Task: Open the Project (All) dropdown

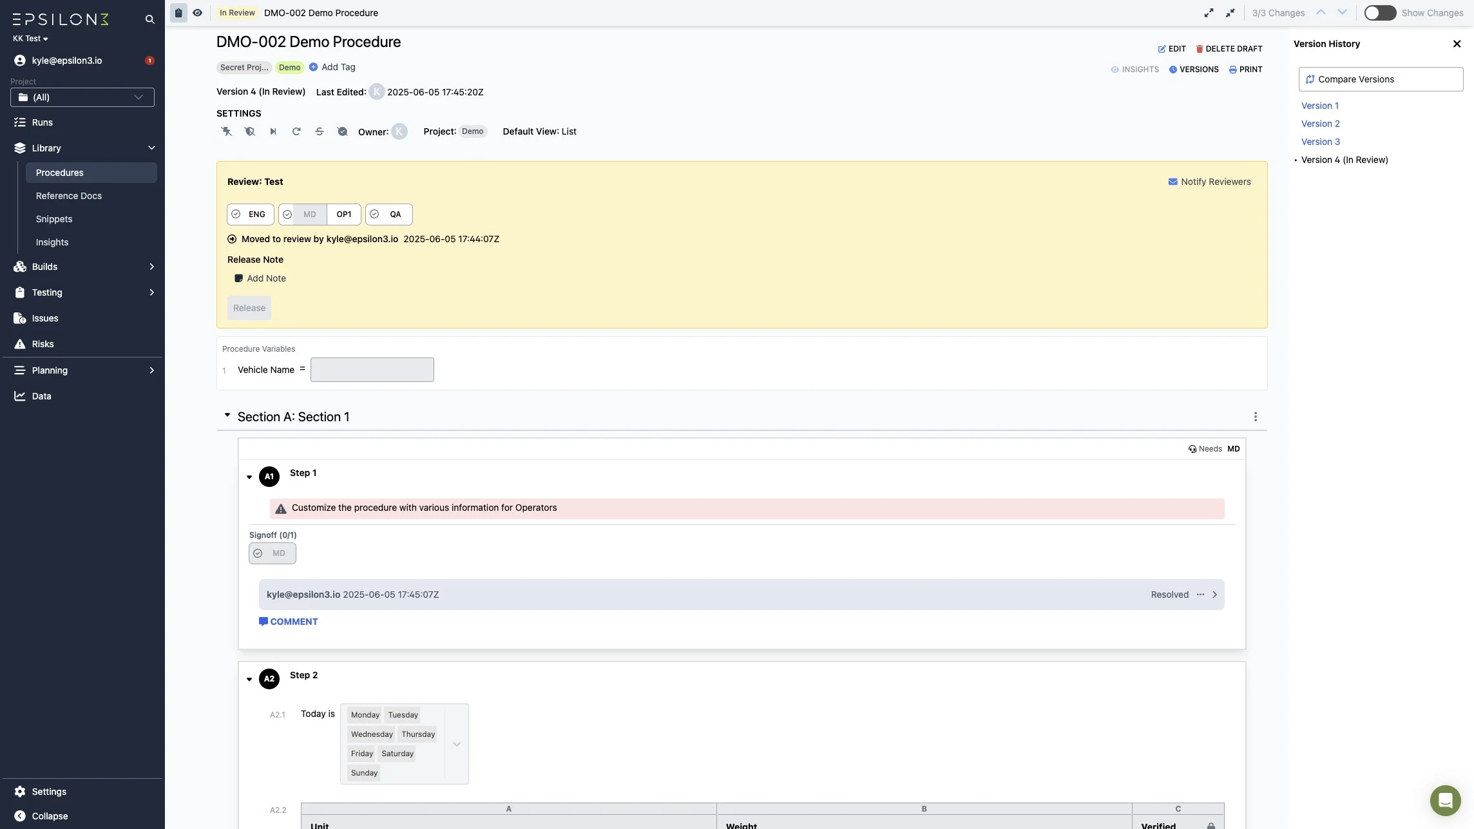Action: tap(82, 97)
